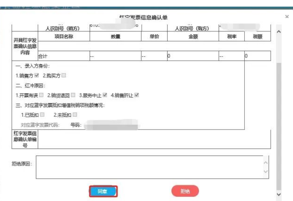Click the 项目名称 column header
Image resolution: width=293 pixels, height=201 pixels.
(63, 37)
